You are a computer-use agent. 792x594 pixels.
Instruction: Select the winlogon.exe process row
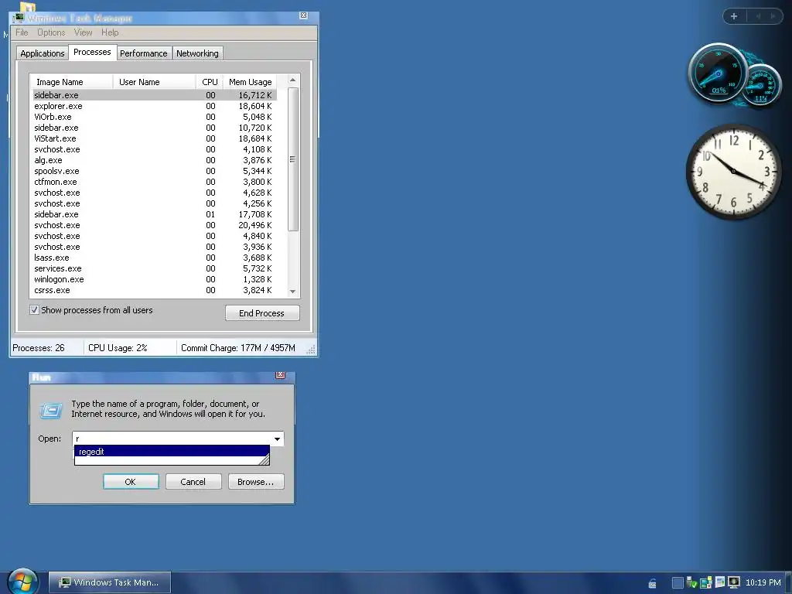[x=155, y=279]
